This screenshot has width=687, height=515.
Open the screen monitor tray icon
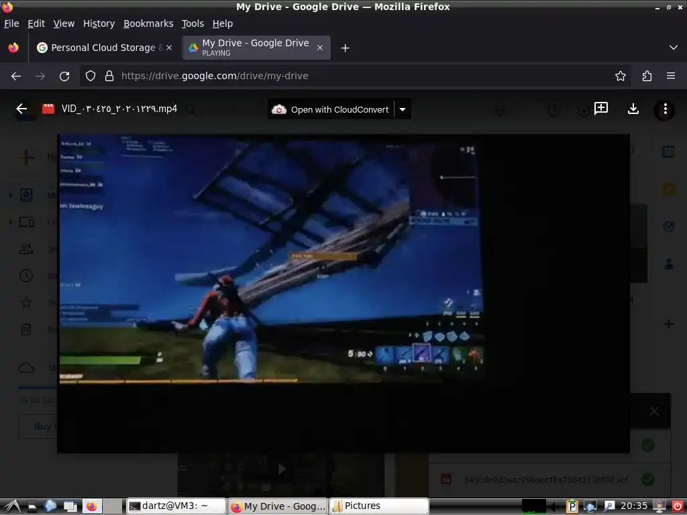click(659, 506)
